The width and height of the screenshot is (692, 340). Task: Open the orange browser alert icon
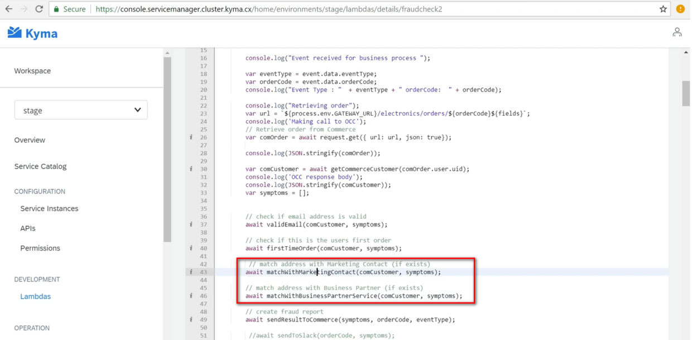tap(680, 9)
